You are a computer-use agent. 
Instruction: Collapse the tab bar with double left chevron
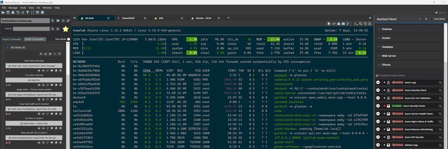pos(75,18)
